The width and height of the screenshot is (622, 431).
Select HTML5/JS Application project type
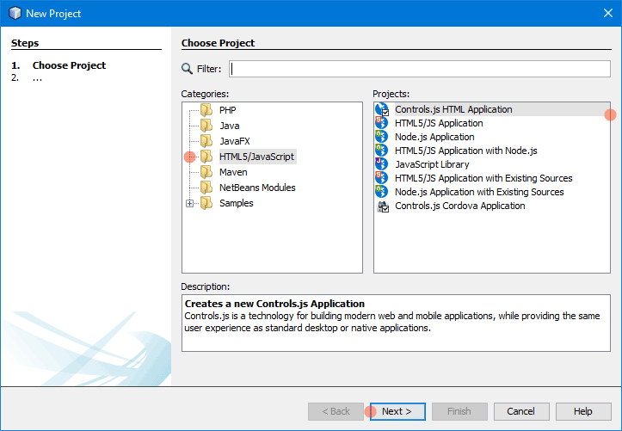[x=439, y=123]
